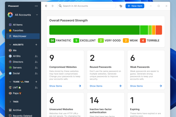The image size is (176, 117).
Task: Click the All Items grid icon
Action: point(10,25)
